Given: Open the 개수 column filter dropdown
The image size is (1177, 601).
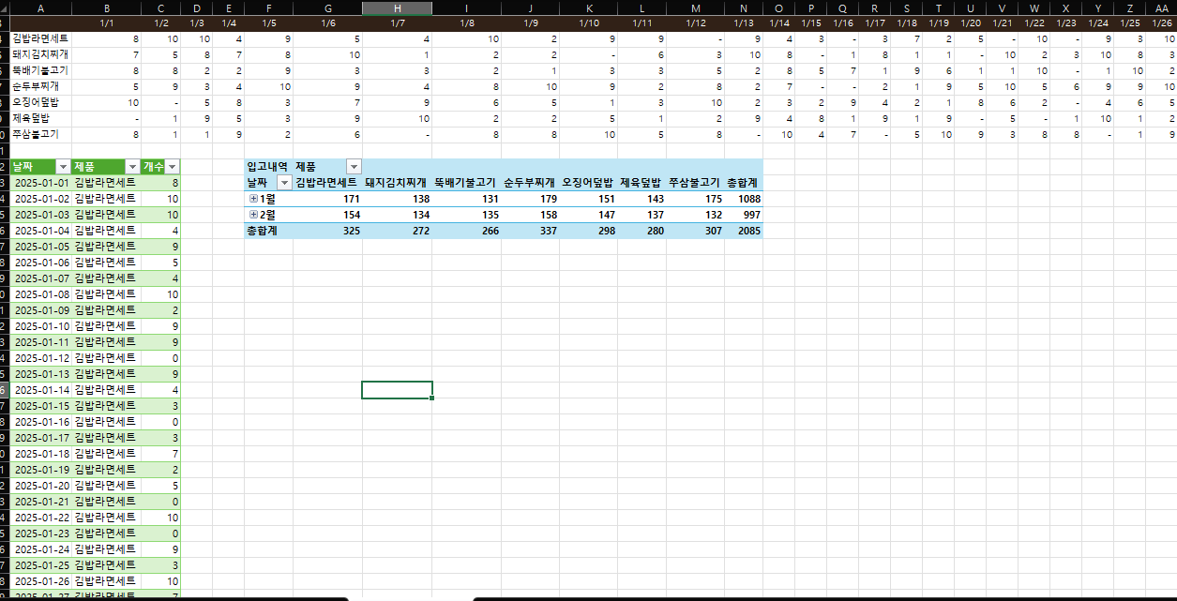Looking at the screenshot, I should pos(173,166).
